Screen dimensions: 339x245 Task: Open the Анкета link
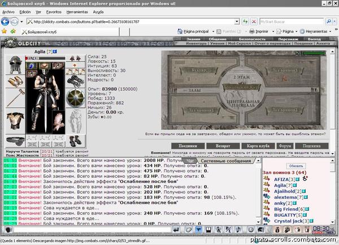point(323,43)
